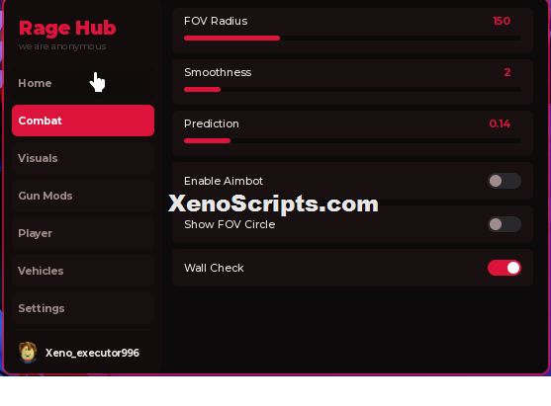551x406 pixels.
Task: Click the Prediction slider track
Action: pyautogui.click(x=352, y=140)
